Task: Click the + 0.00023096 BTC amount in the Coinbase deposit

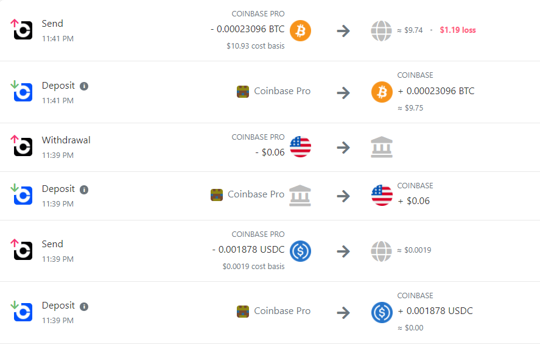Action: tap(436, 91)
